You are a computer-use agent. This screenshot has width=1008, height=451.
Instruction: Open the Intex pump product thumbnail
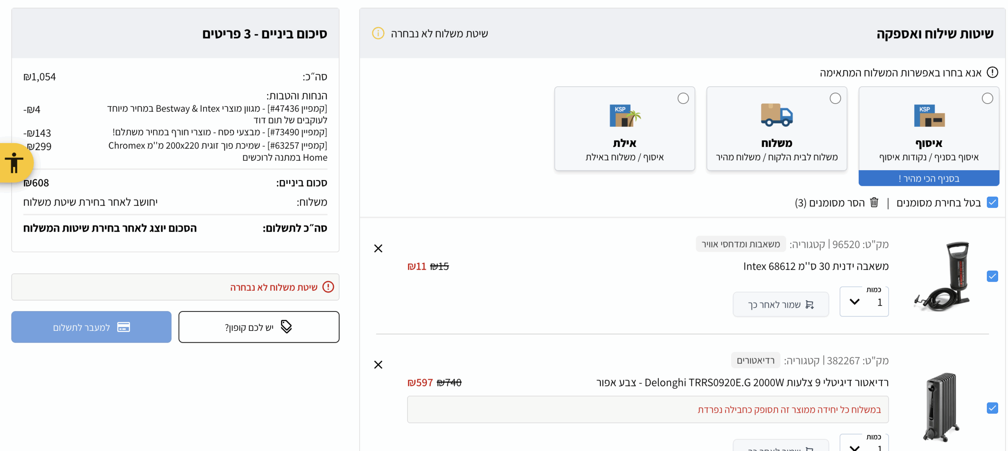pos(942,276)
